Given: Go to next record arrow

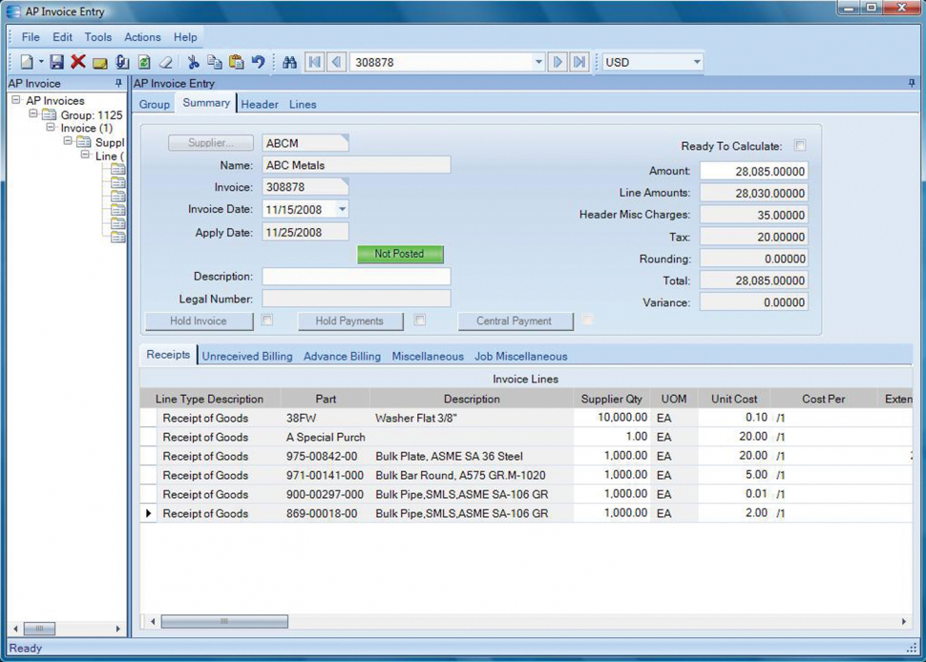Looking at the screenshot, I should coord(557,62).
